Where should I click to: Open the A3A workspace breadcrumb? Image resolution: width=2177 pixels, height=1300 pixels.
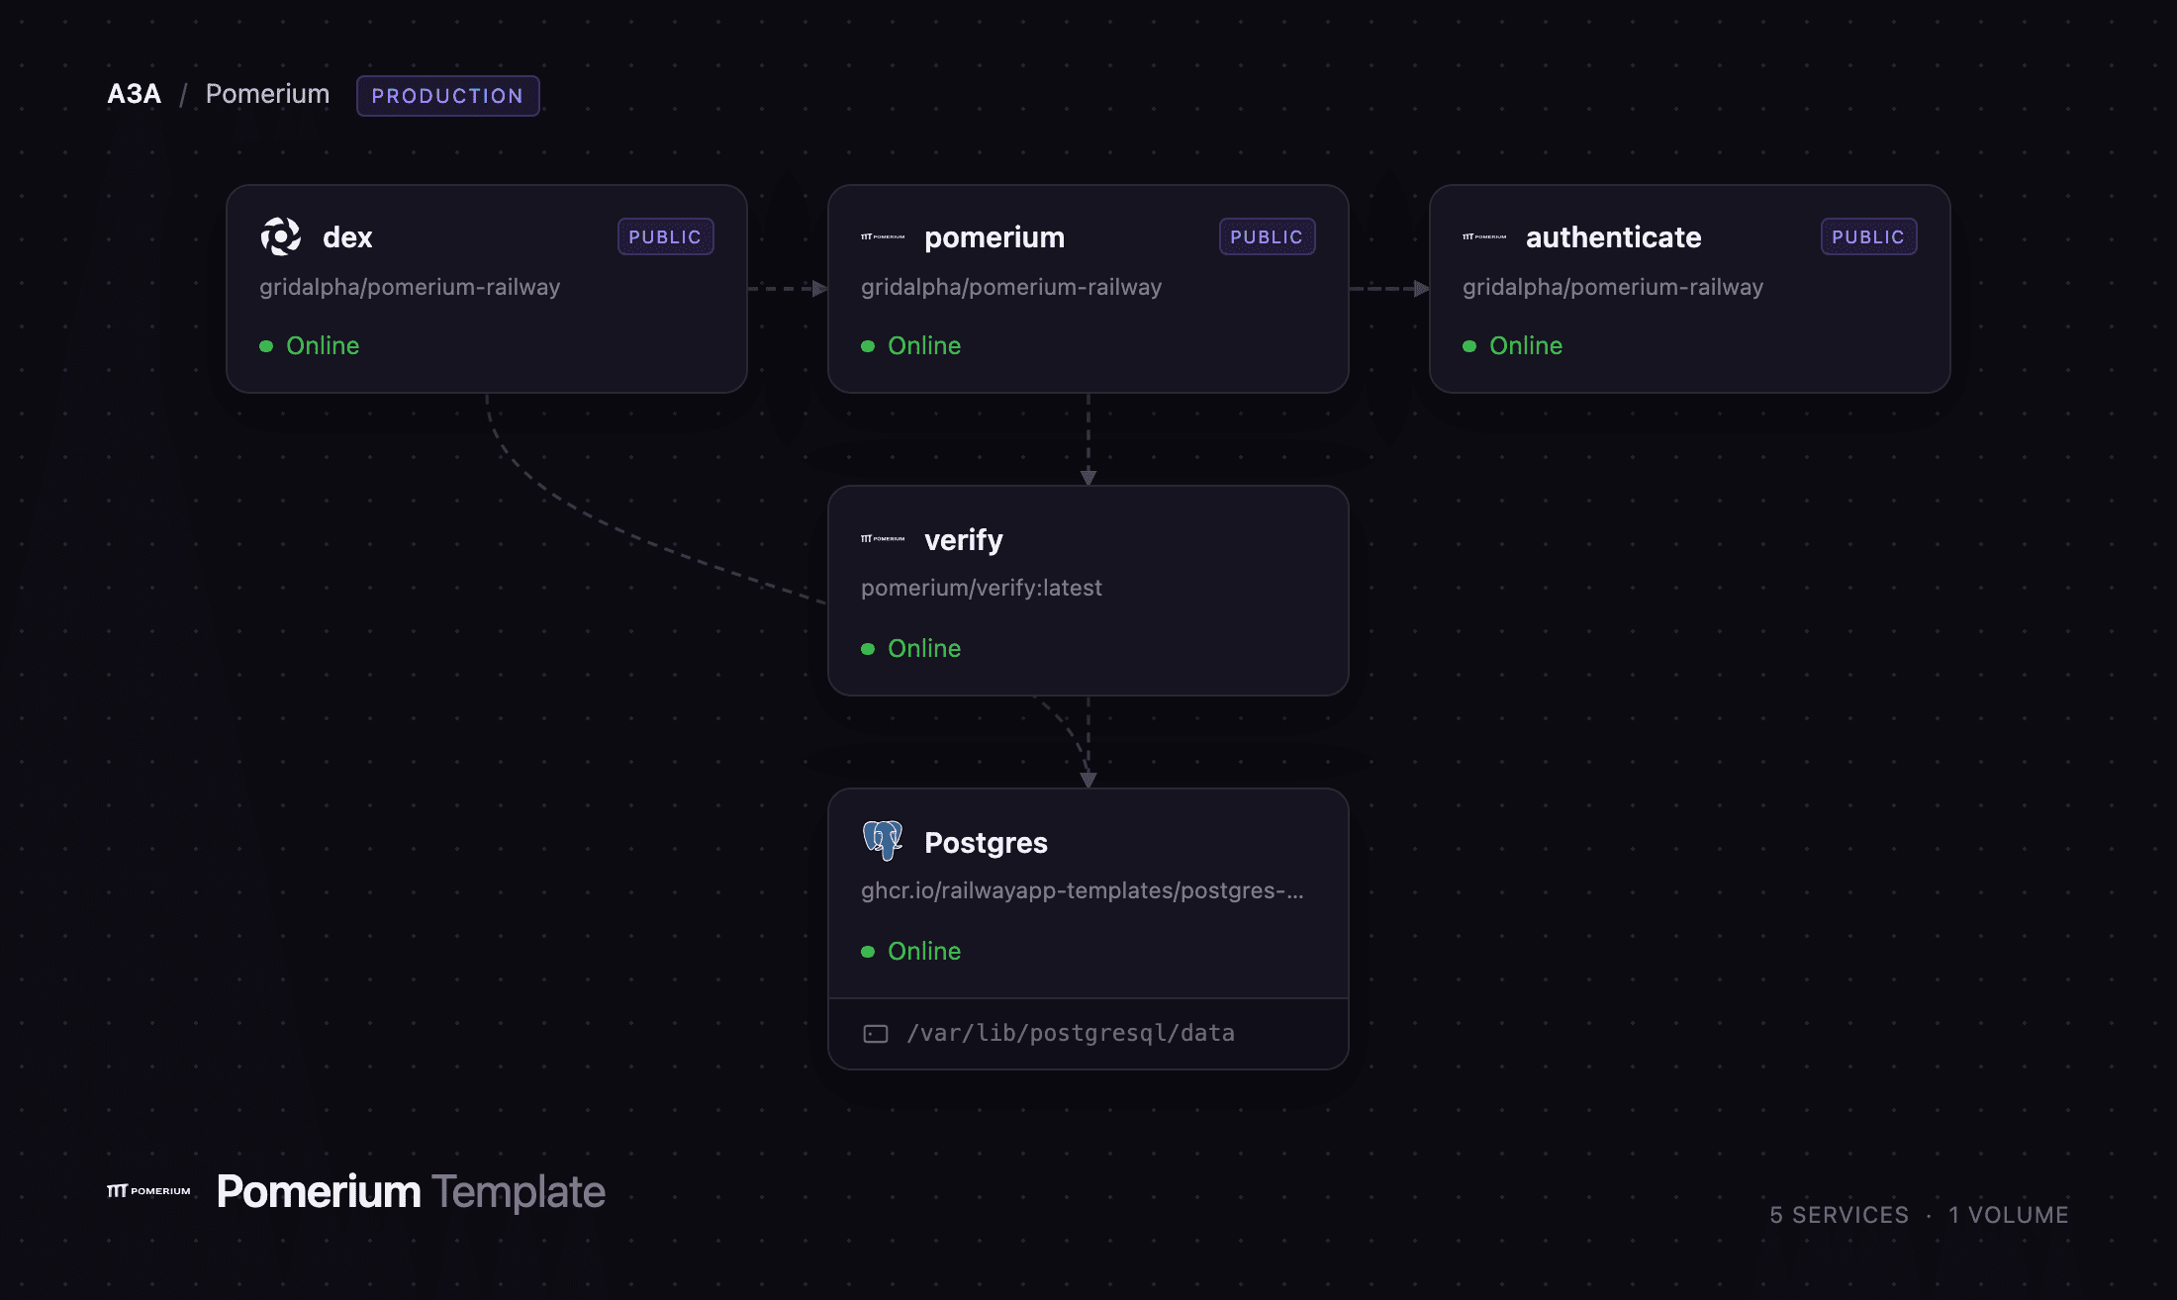click(x=135, y=94)
